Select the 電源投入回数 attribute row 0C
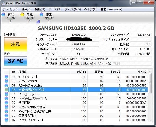 76,116
